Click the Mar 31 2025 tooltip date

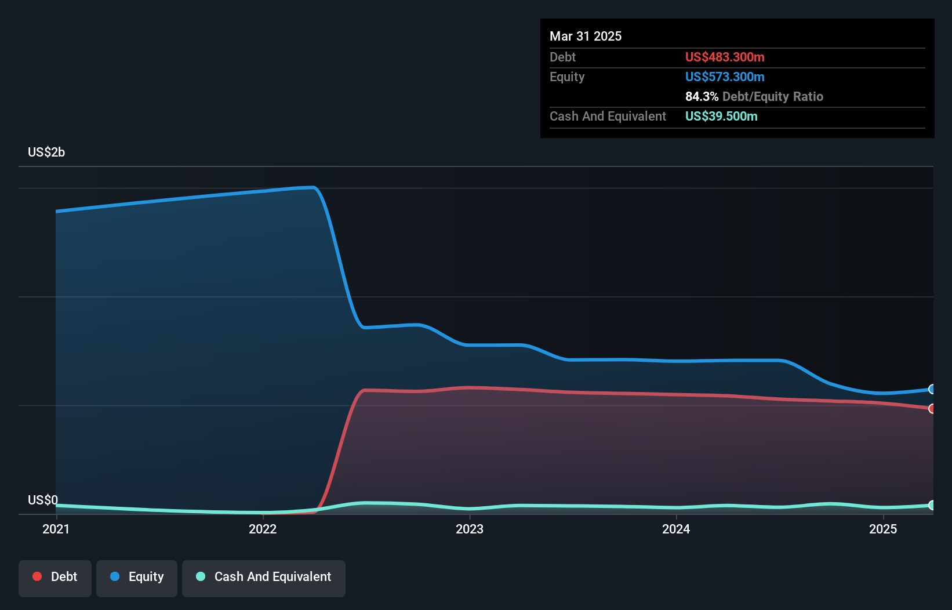[586, 36]
